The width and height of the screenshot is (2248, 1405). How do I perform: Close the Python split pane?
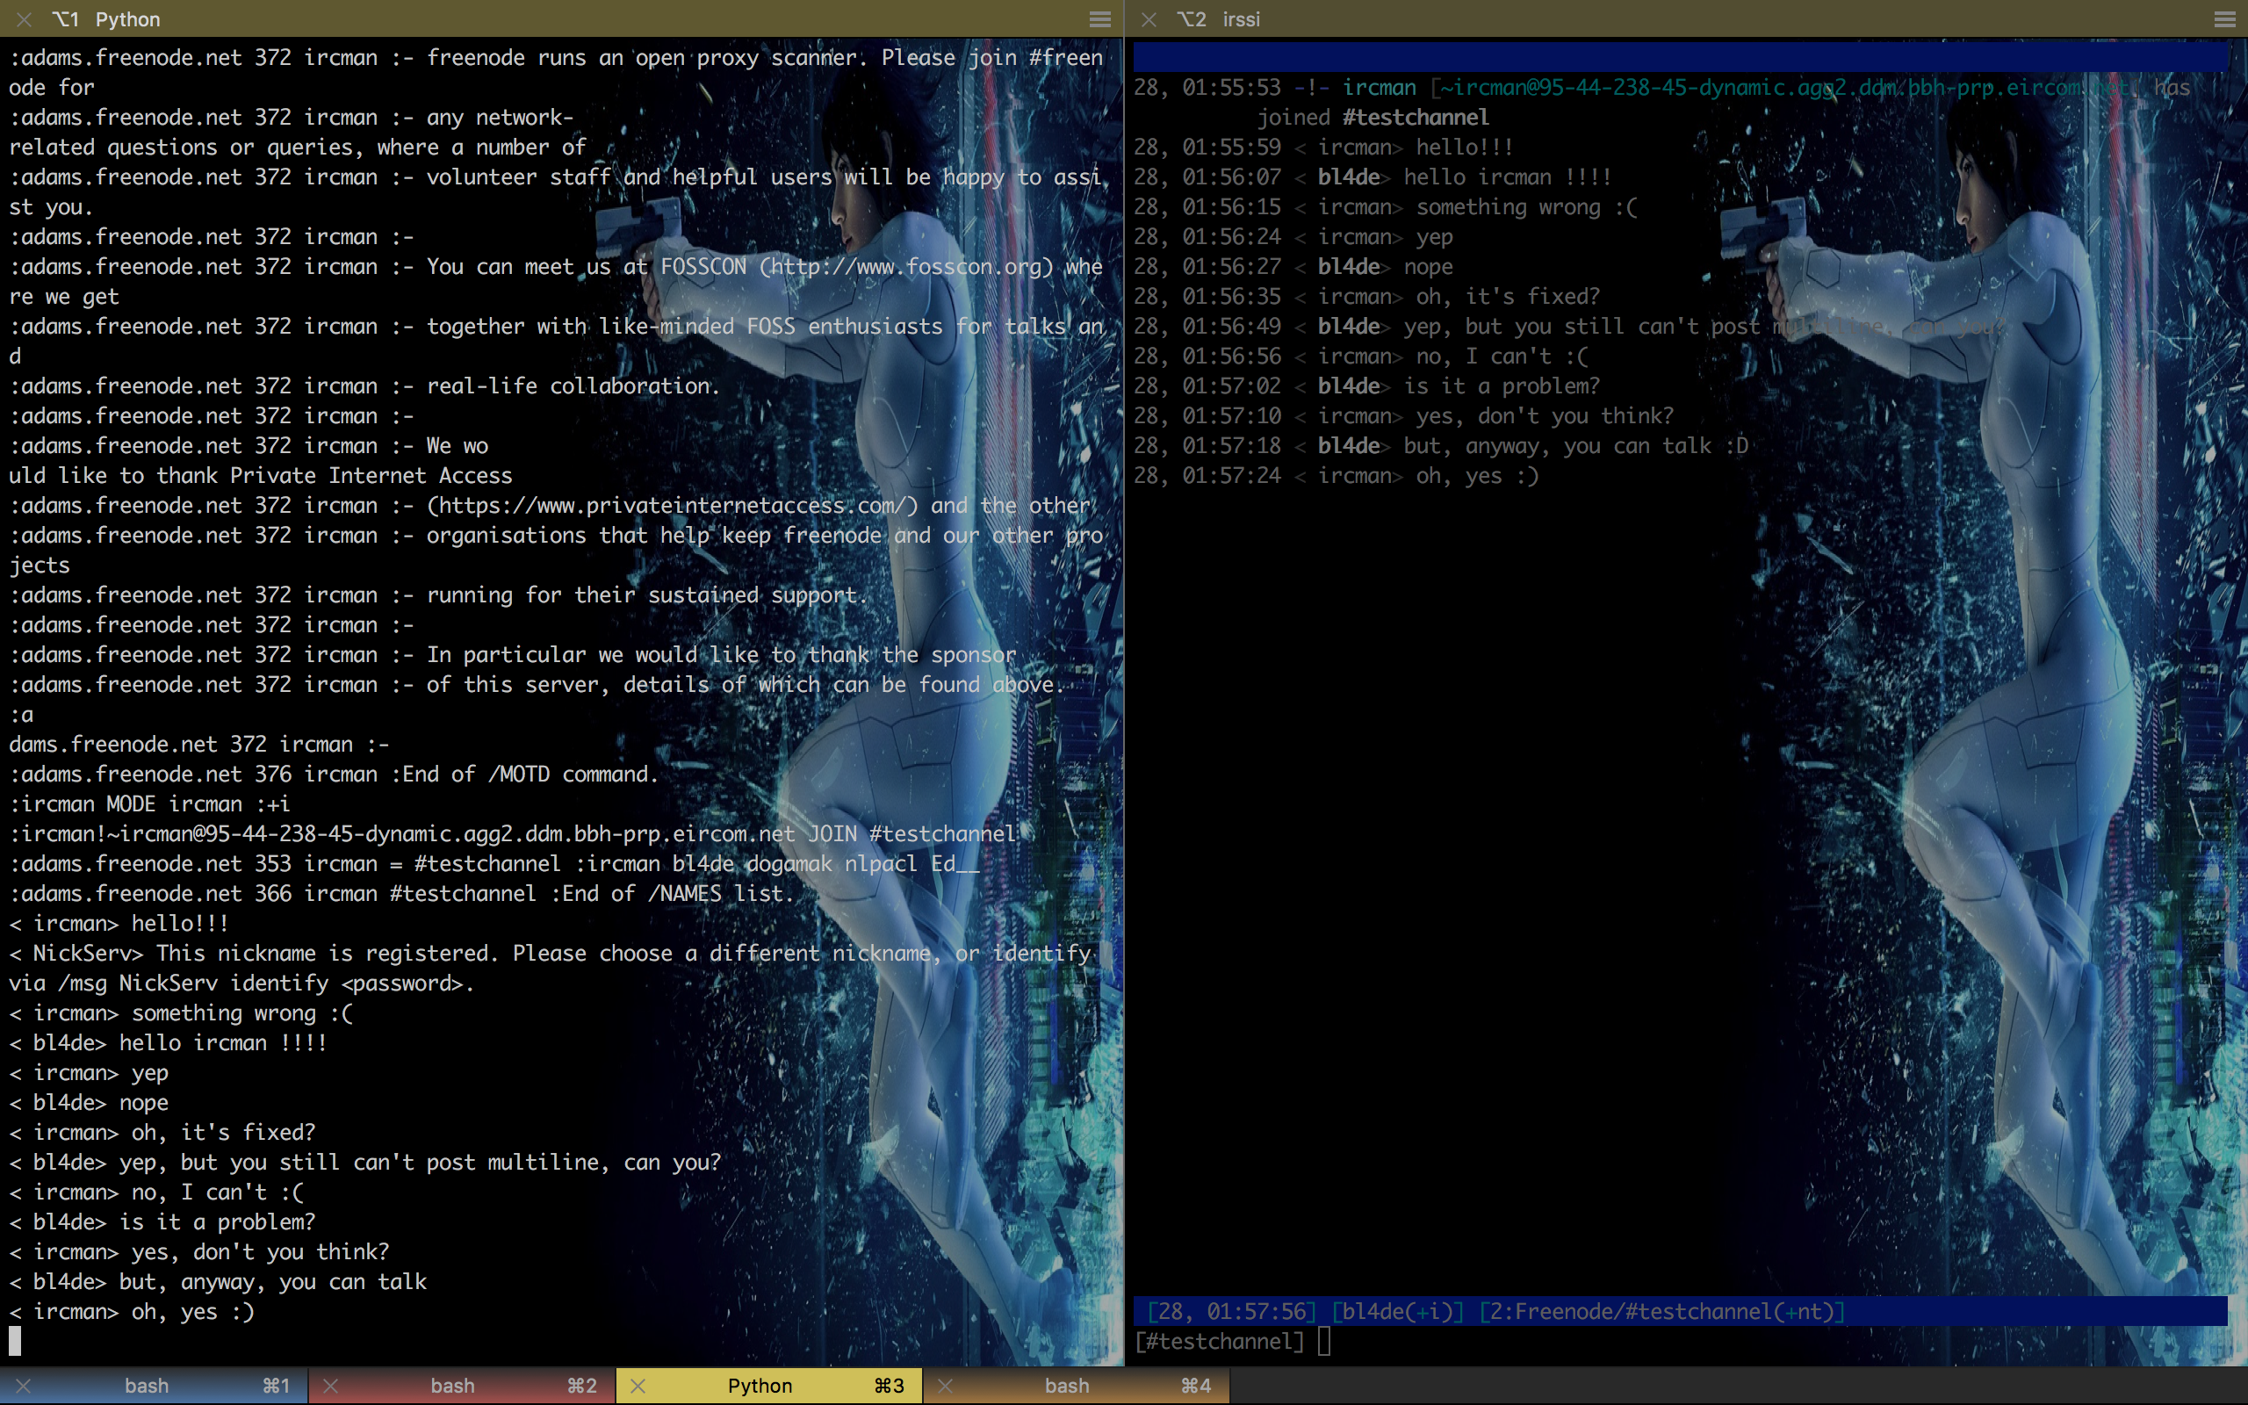(25, 18)
